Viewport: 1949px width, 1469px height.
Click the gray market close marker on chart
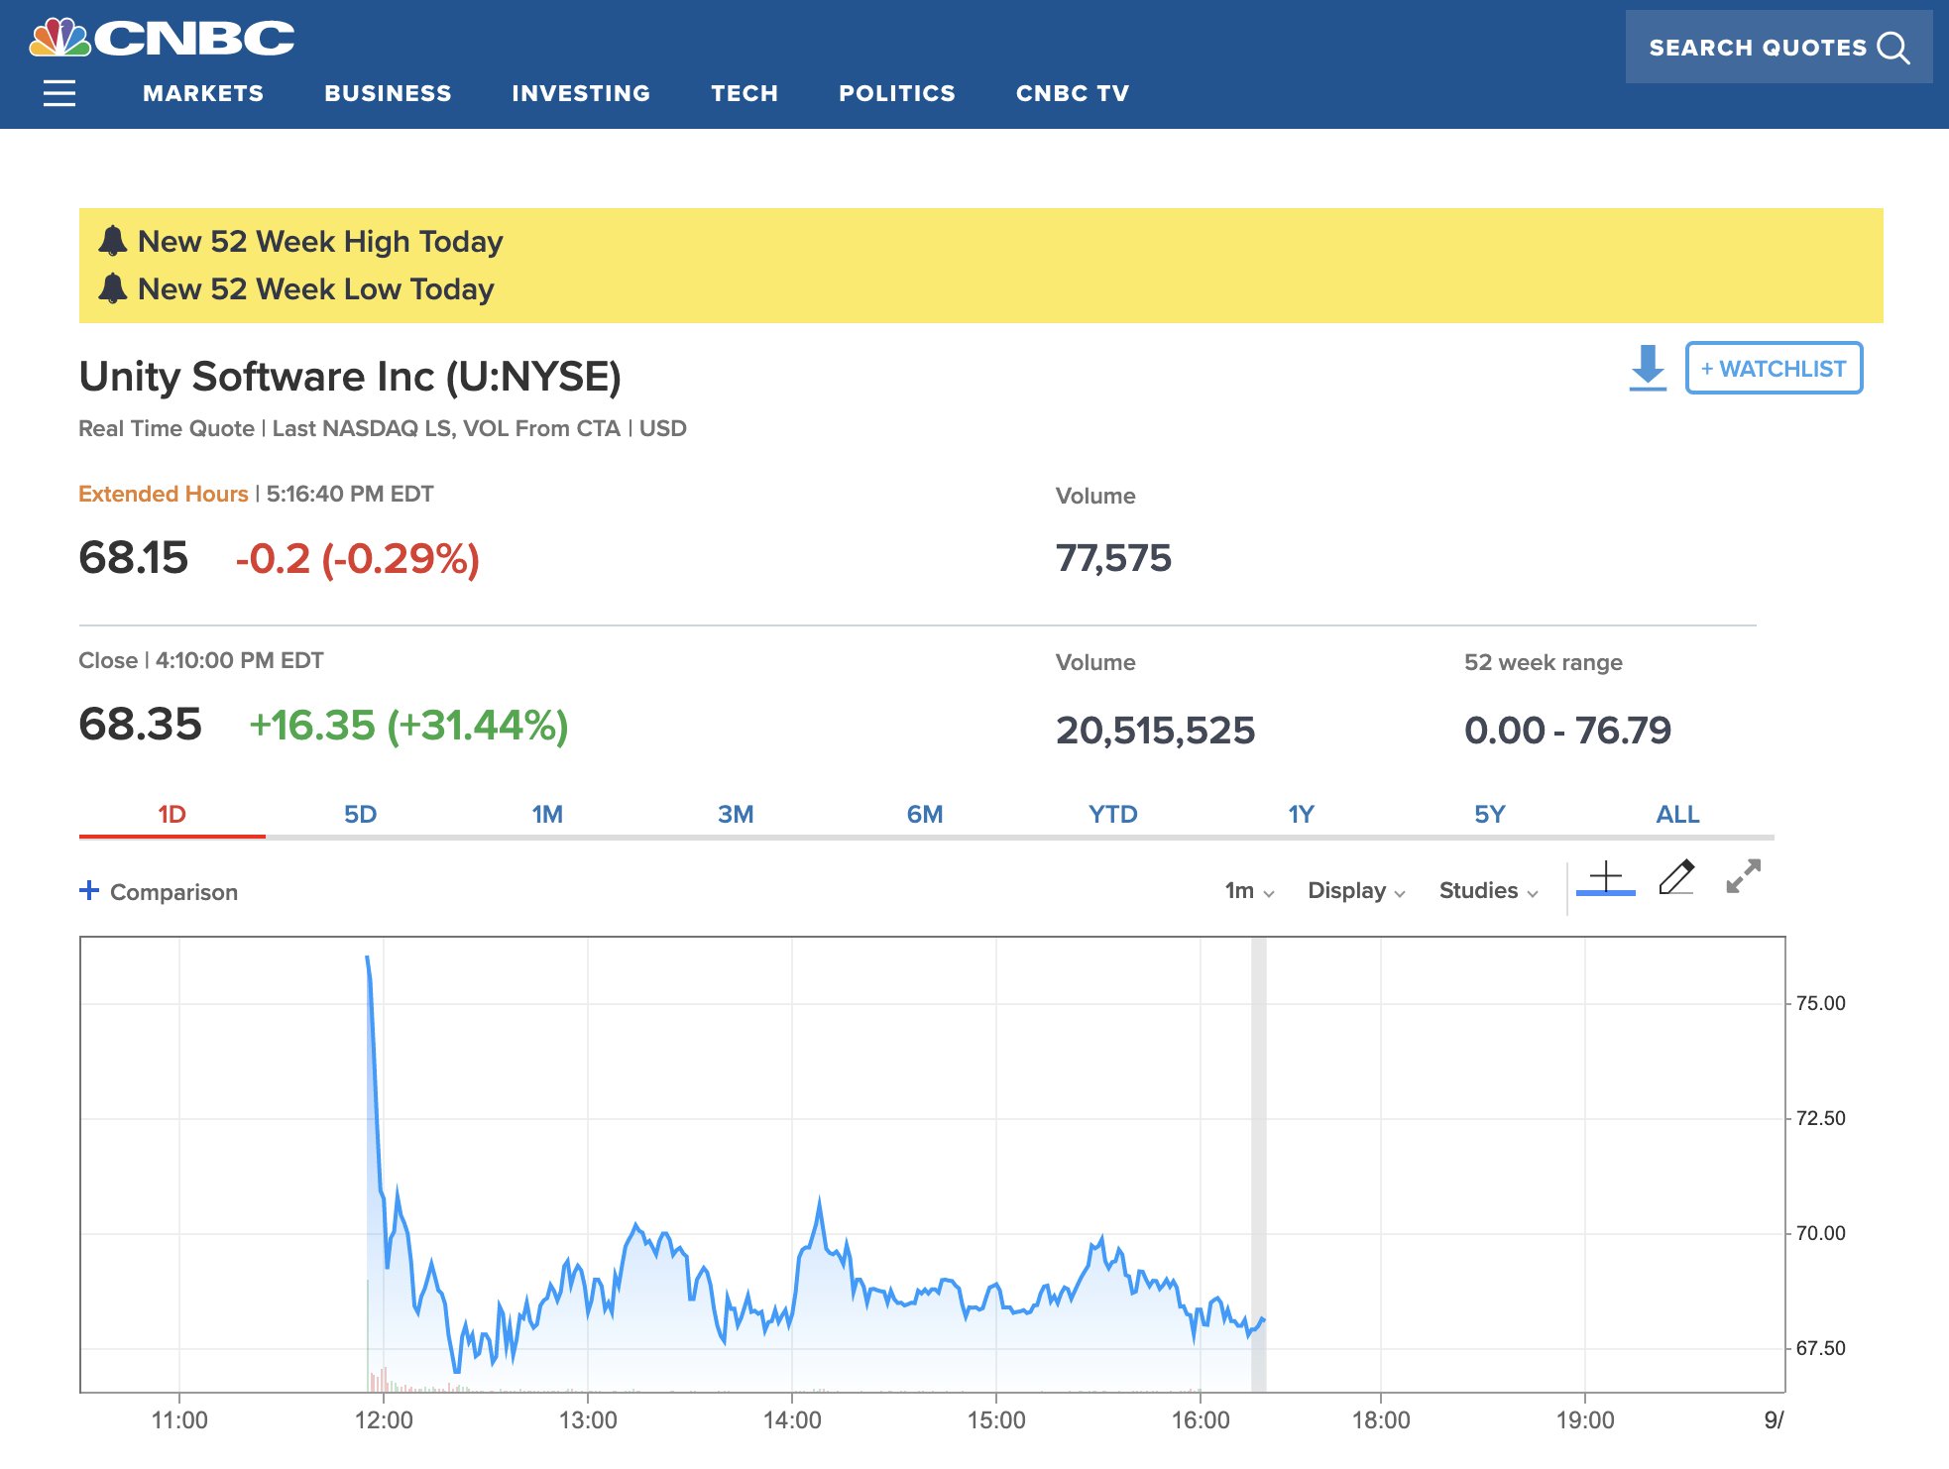point(1259,1164)
